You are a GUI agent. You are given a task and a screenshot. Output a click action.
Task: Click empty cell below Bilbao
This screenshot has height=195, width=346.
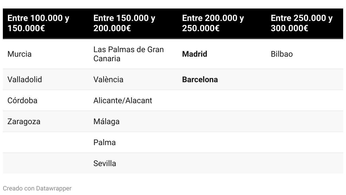pos(305,80)
